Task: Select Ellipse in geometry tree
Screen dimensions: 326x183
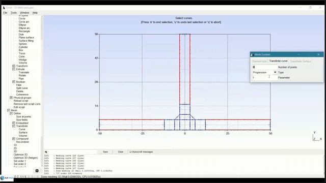Action: [22, 25]
